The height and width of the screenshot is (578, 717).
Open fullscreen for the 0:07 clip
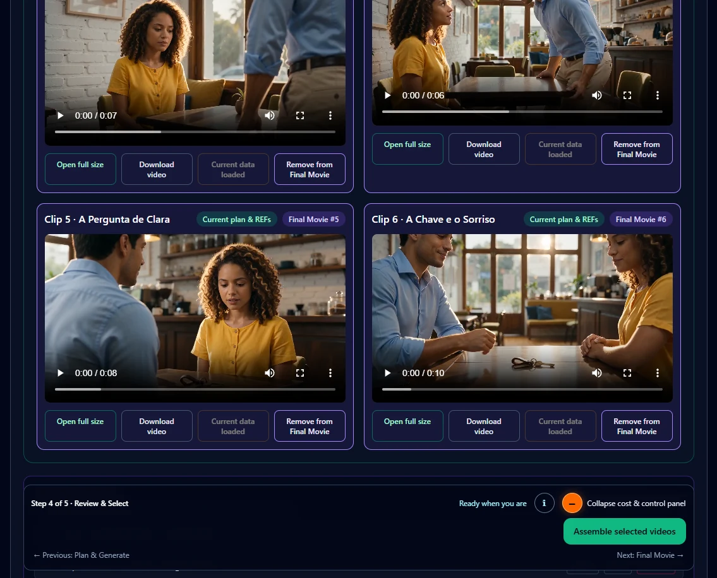pyautogui.click(x=300, y=115)
